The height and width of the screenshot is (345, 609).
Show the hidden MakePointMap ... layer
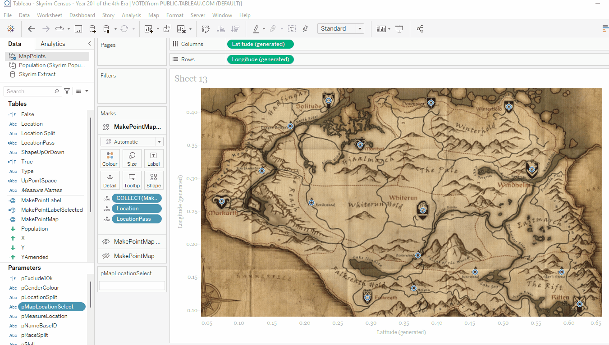(106, 242)
